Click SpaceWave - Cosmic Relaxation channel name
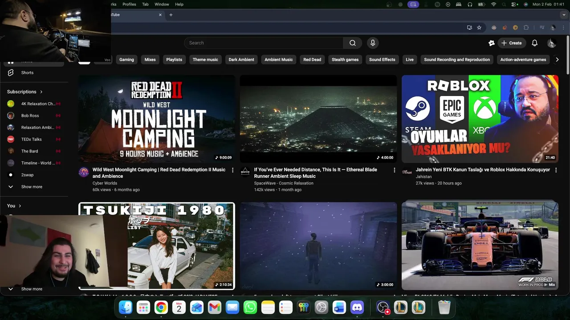Viewport: 570px width, 320px height. [284, 183]
